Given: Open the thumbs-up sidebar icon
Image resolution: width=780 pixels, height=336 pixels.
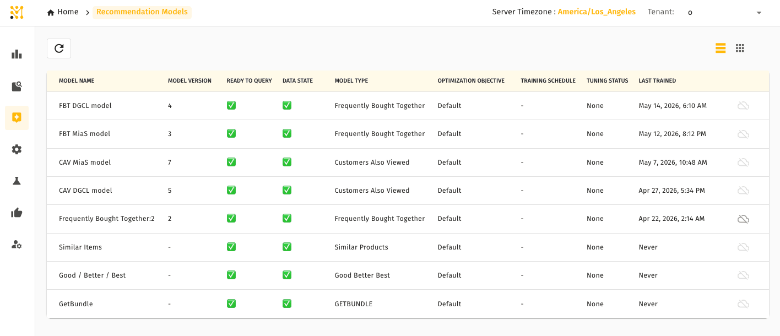Looking at the screenshot, I should [17, 213].
